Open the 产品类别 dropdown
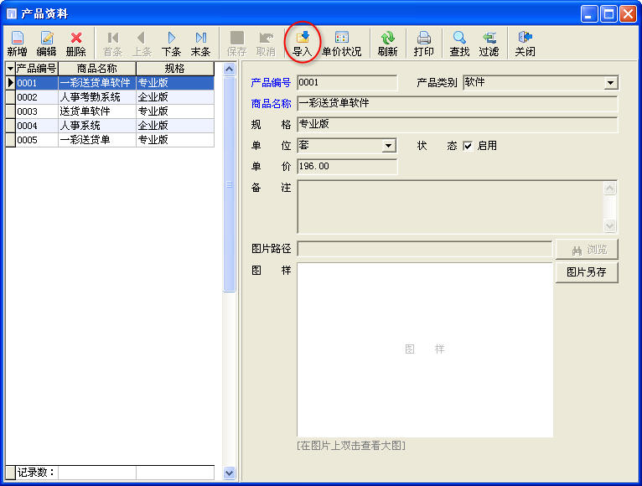Image resolution: width=642 pixels, height=486 pixels. (610, 83)
